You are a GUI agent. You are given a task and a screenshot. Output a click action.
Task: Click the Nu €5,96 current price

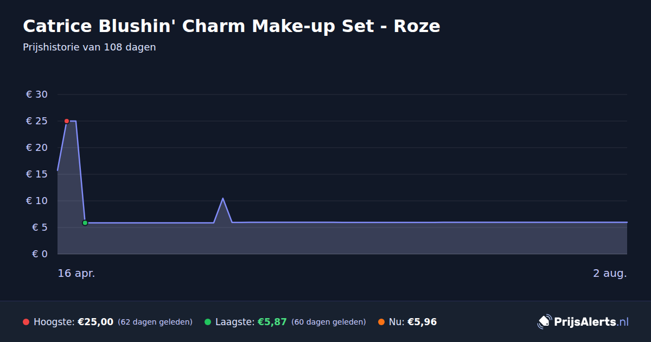coord(422,322)
